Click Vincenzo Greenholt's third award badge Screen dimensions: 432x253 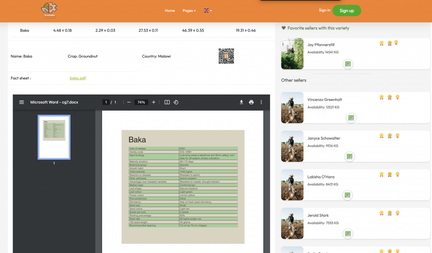click(397, 97)
